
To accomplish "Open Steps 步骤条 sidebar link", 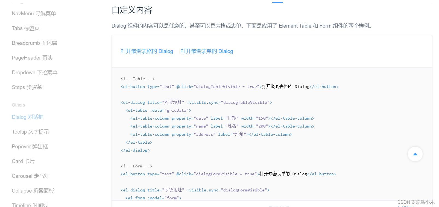I will click(27, 87).
